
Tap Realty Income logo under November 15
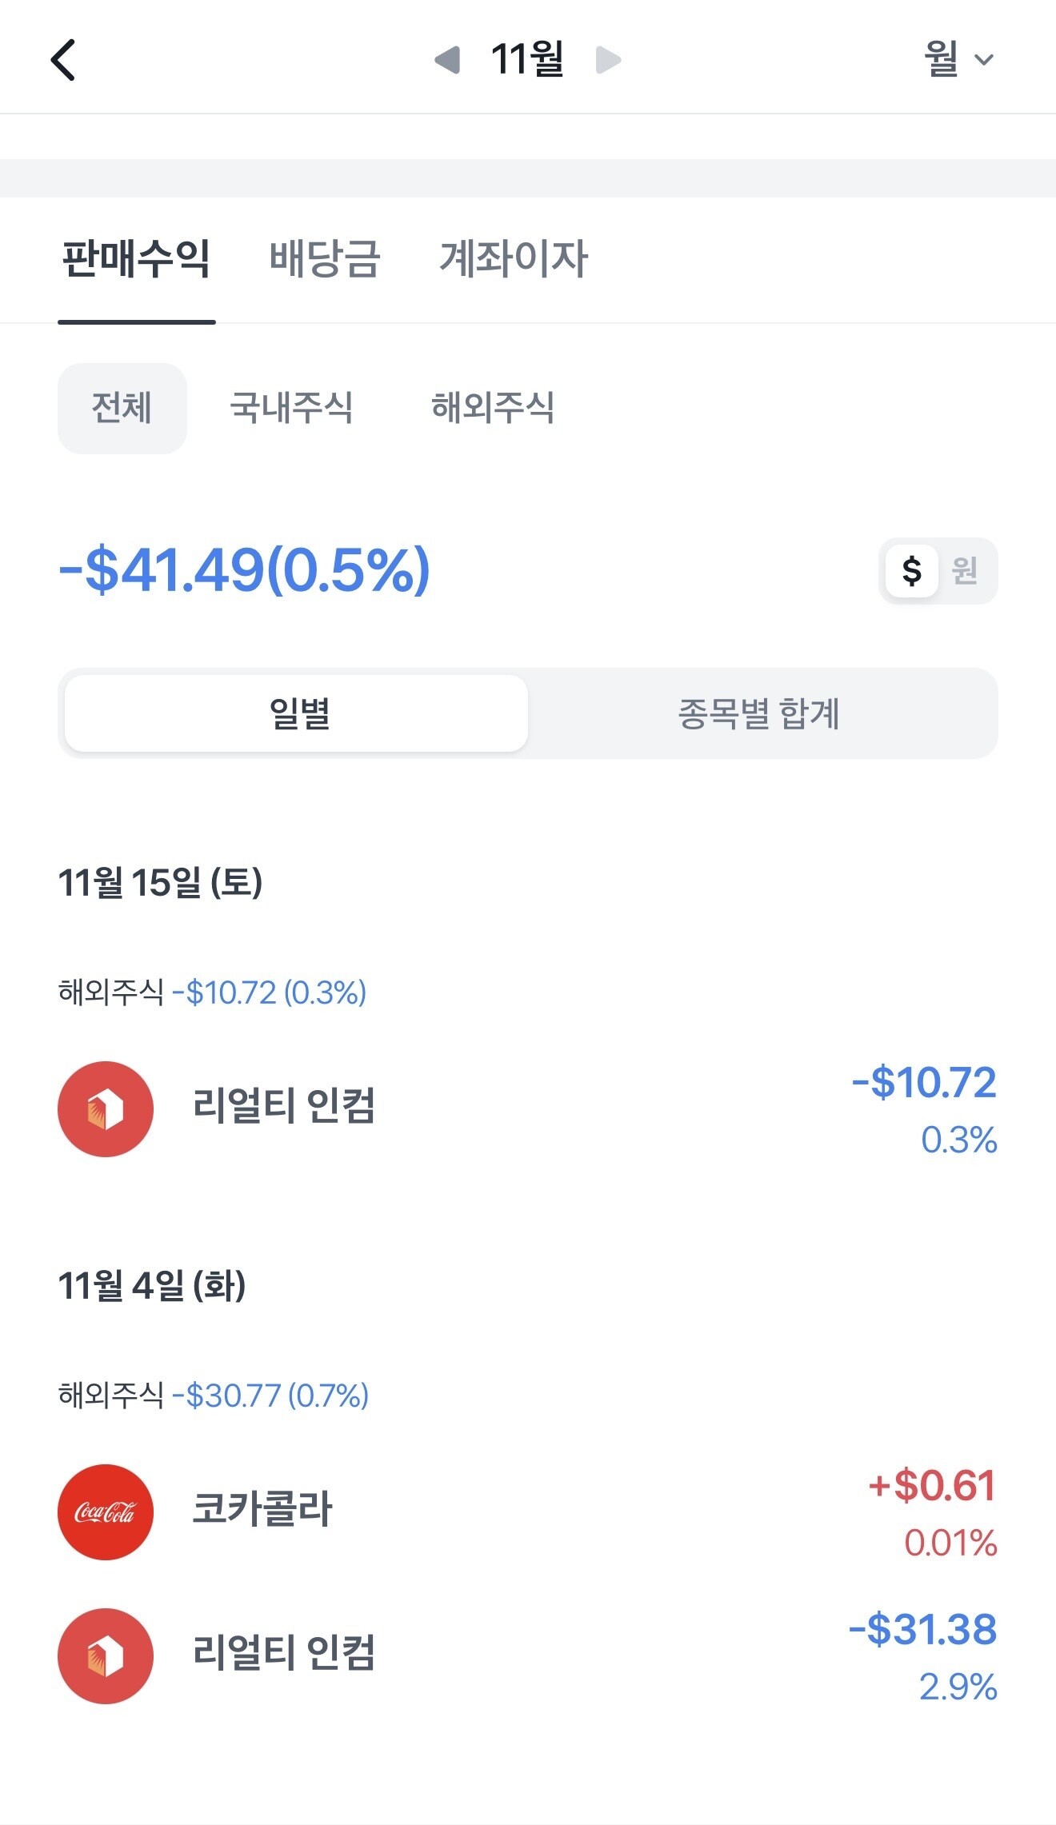pos(106,1109)
